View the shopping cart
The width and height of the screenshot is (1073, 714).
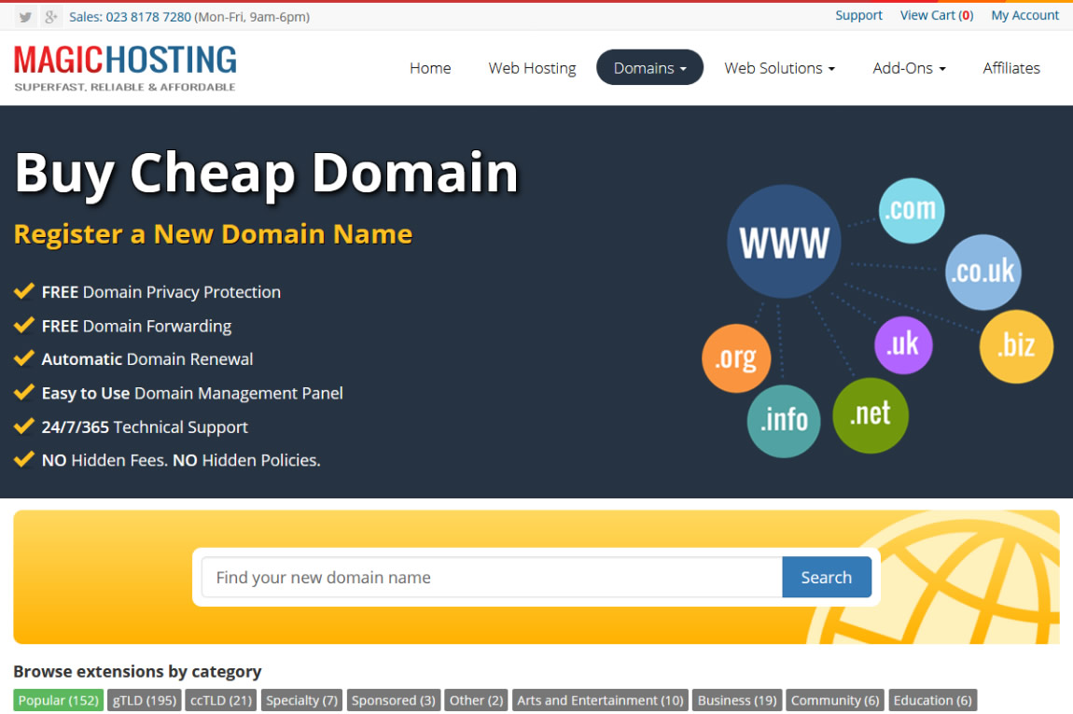coord(936,15)
